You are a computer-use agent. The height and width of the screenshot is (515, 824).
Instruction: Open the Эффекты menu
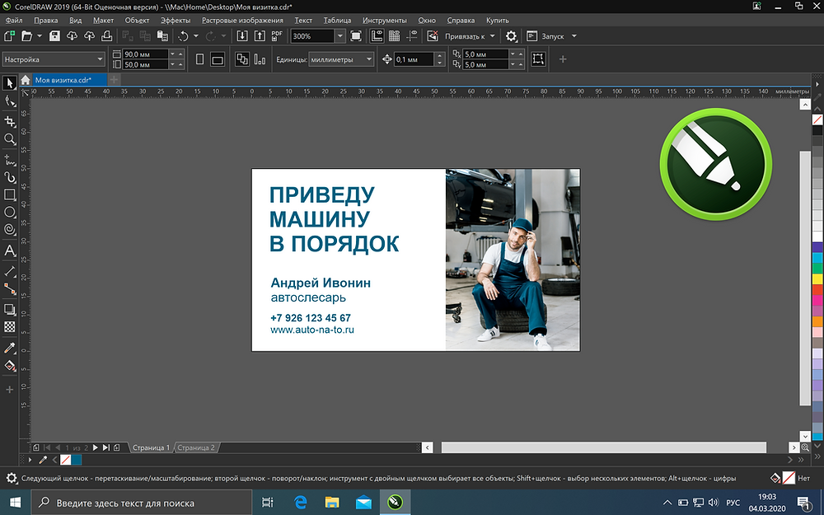(x=176, y=20)
